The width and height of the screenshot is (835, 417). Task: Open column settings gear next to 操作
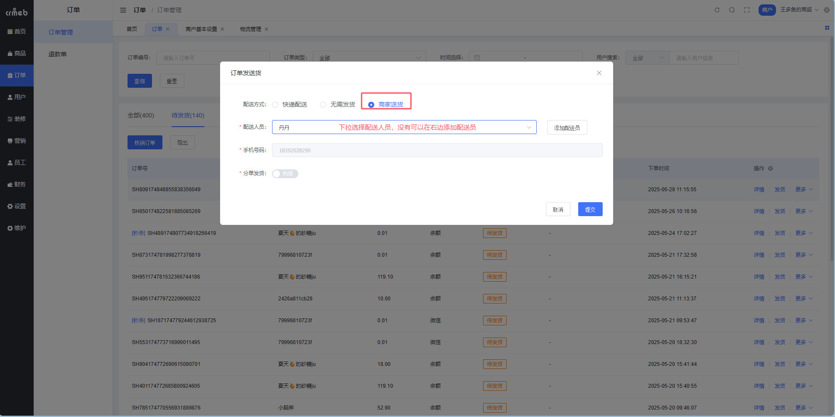[770, 169]
